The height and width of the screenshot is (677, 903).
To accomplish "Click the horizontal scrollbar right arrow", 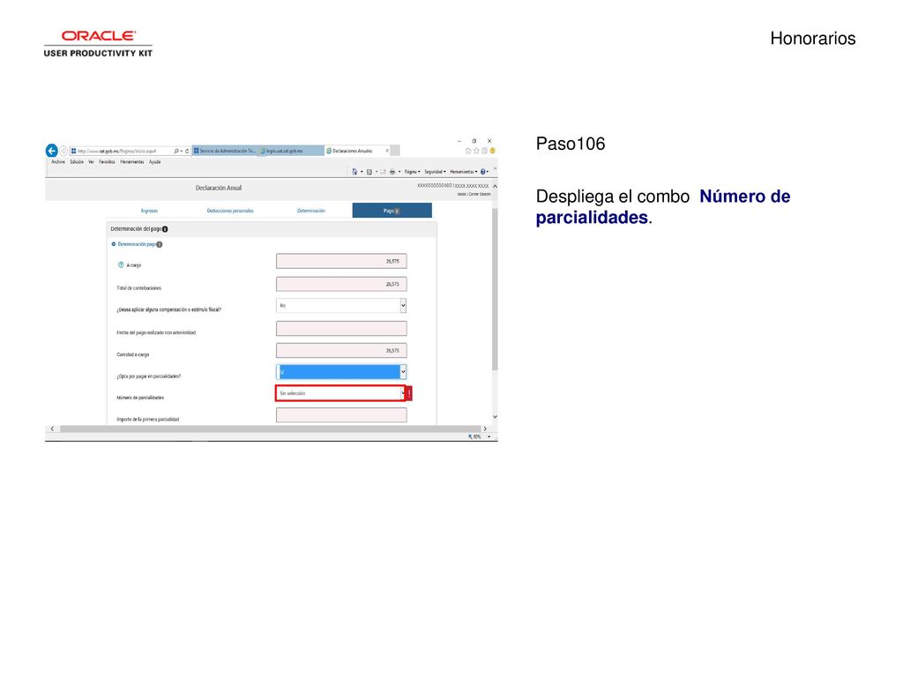I will (485, 429).
